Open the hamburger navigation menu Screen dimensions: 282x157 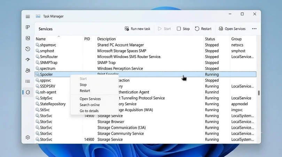(x=28, y=17)
